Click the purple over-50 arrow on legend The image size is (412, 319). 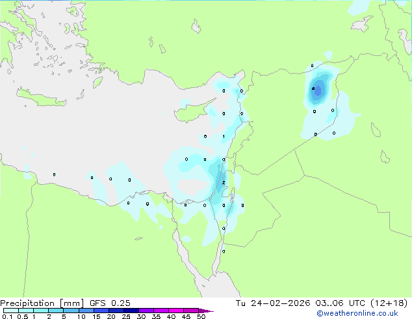point(206,311)
